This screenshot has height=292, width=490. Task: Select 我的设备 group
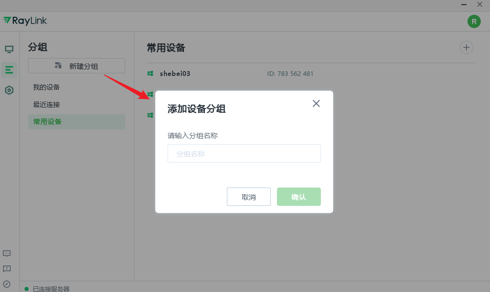pos(46,87)
